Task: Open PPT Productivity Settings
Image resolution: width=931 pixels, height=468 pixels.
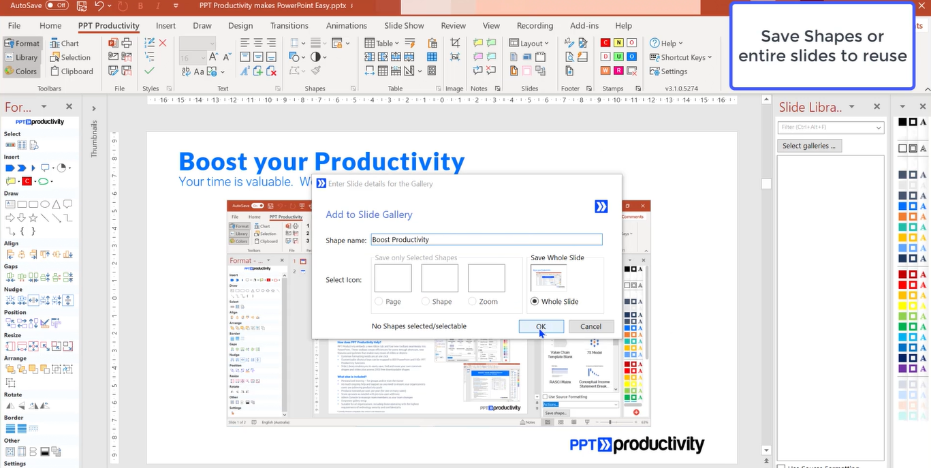Action: click(668, 71)
